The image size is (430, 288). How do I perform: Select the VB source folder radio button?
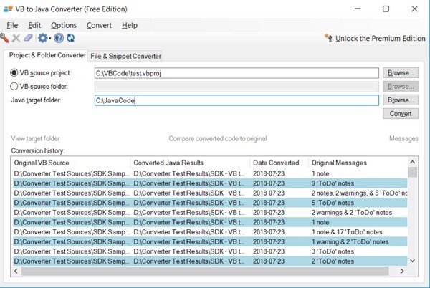[14, 86]
